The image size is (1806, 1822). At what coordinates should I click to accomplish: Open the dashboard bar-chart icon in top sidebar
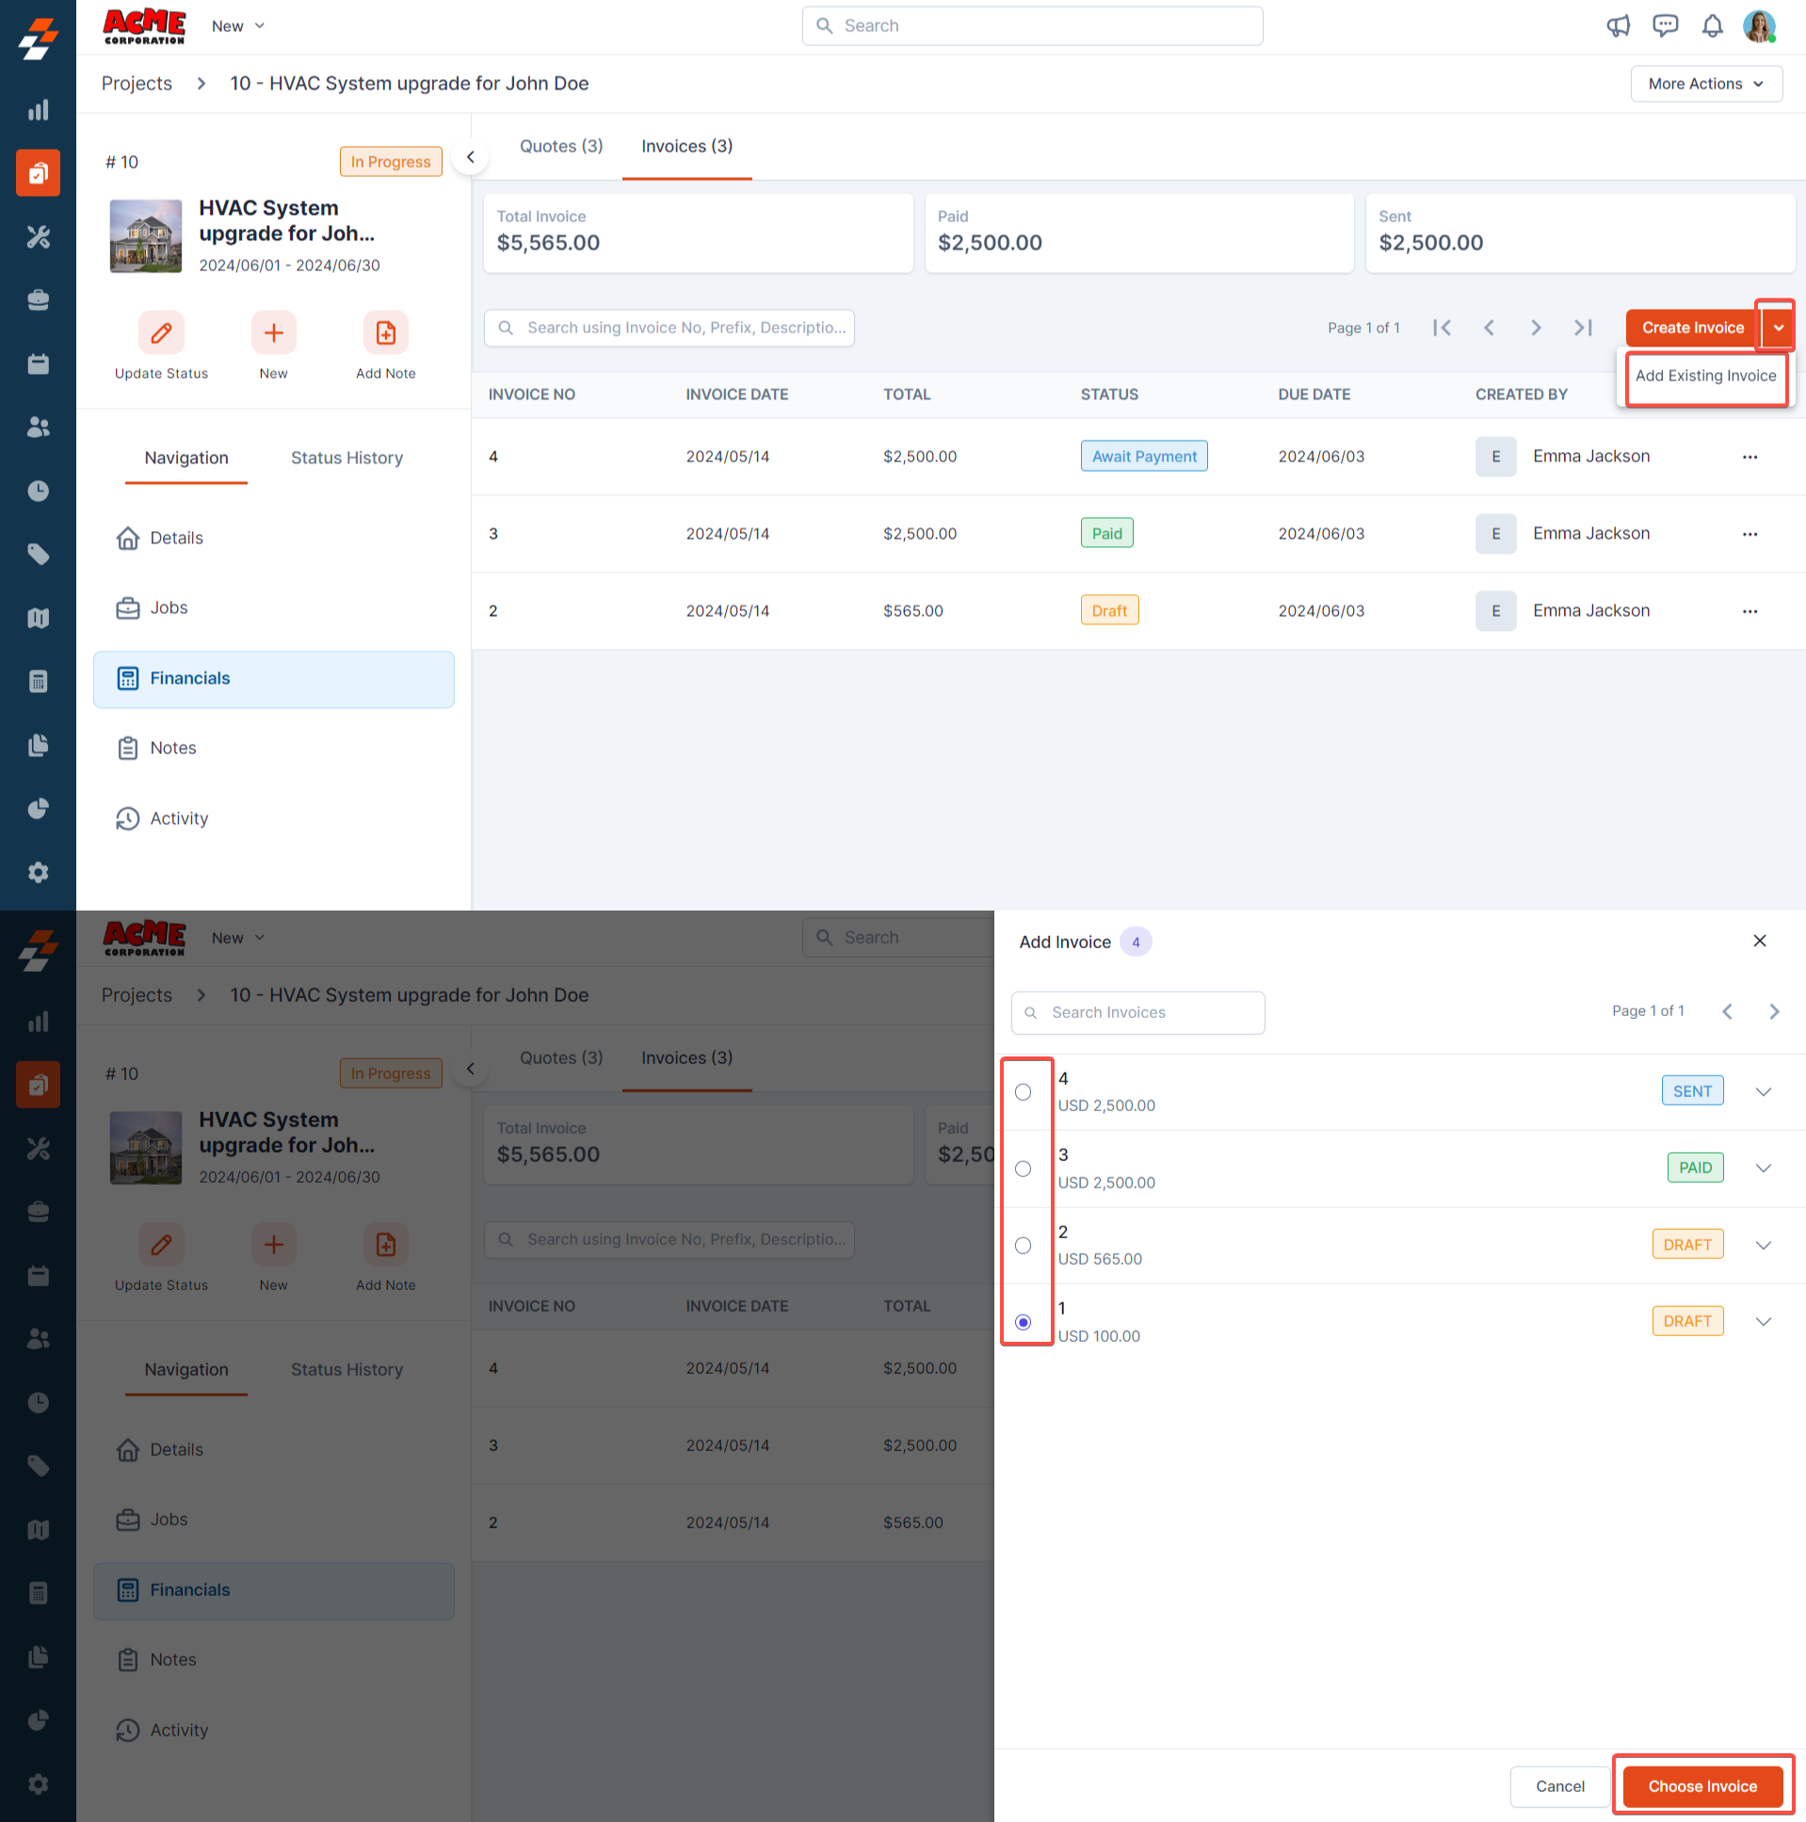(x=38, y=109)
